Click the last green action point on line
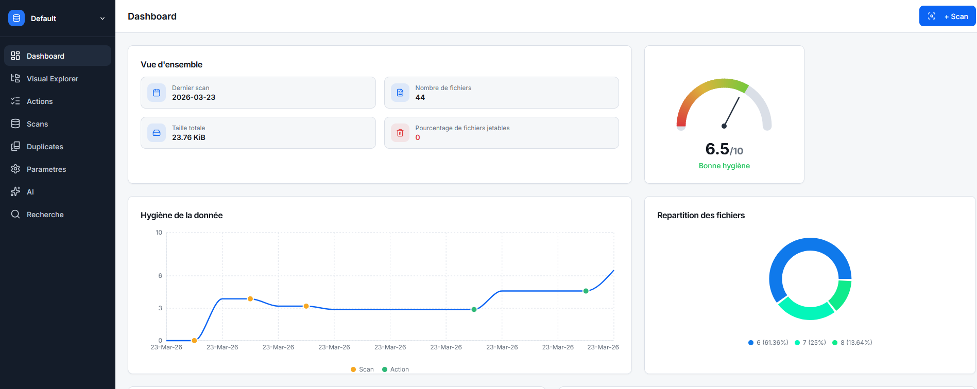This screenshot has width=977, height=389. pos(586,291)
